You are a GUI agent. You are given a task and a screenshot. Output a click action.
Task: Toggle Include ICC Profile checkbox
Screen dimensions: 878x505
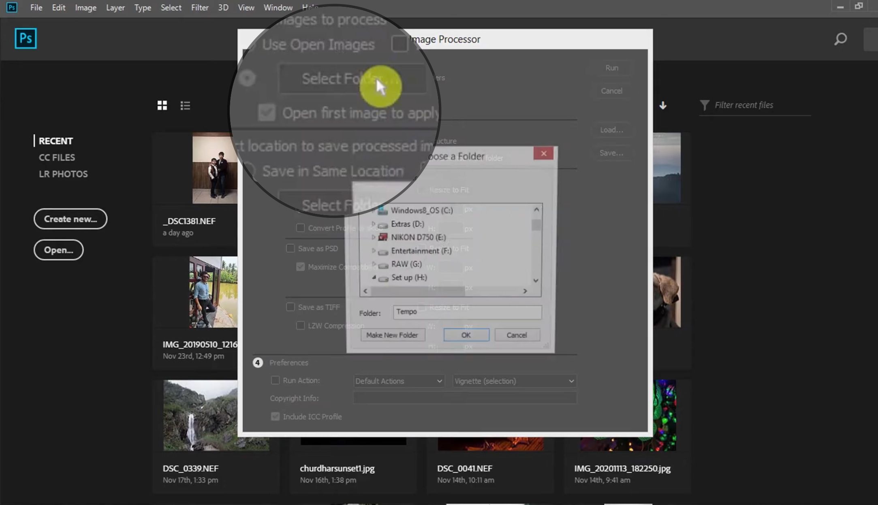coord(275,416)
